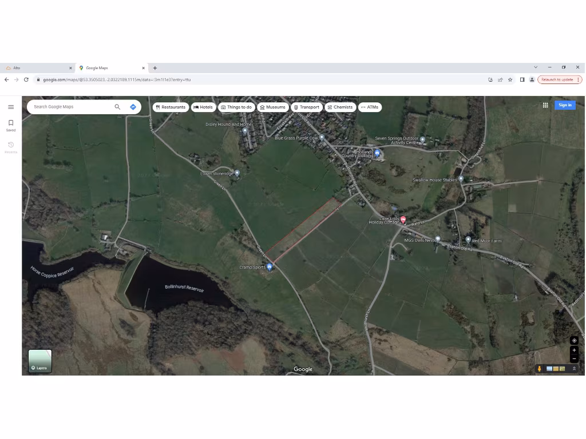Filter the map by Restaurants
Viewport: 586px width, 439px height.
pos(171,107)
